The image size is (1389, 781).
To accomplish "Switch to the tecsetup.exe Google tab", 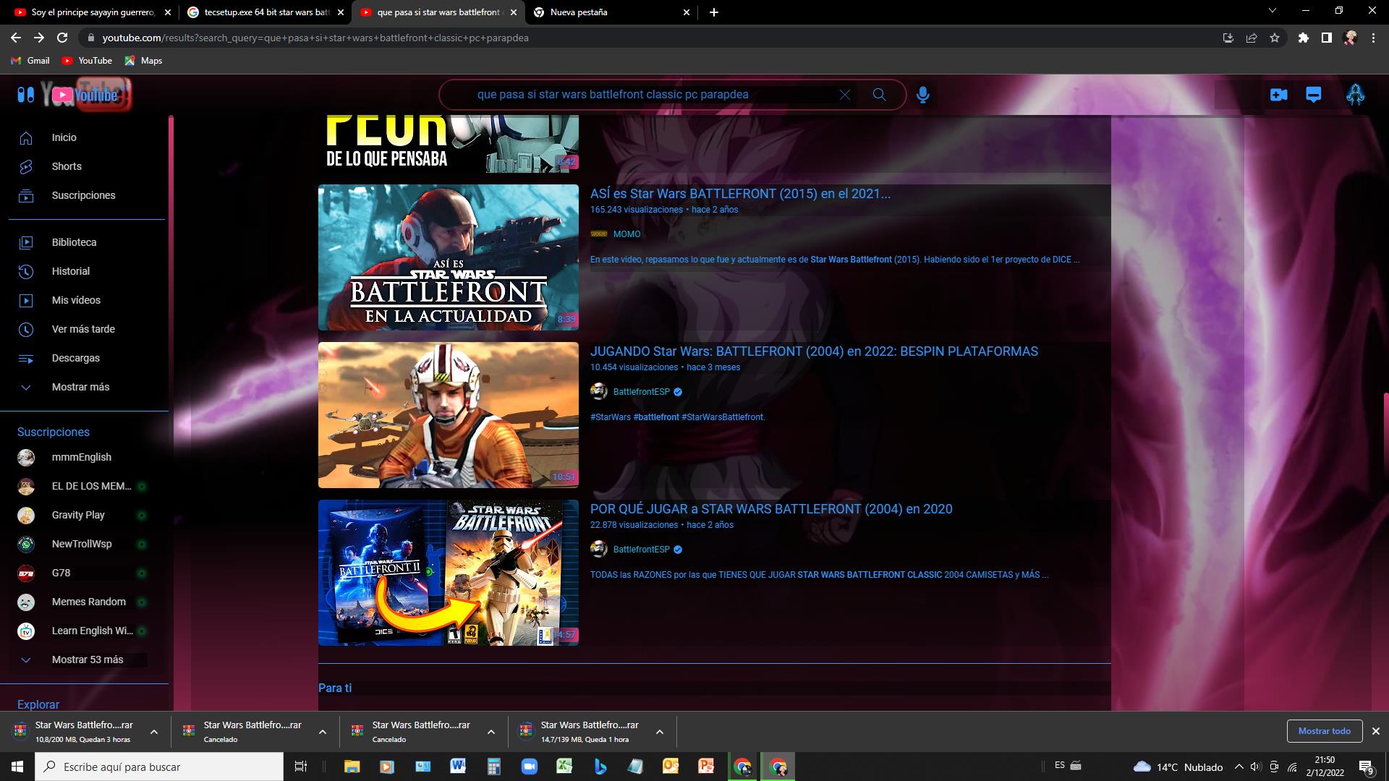I will (266, 12).
